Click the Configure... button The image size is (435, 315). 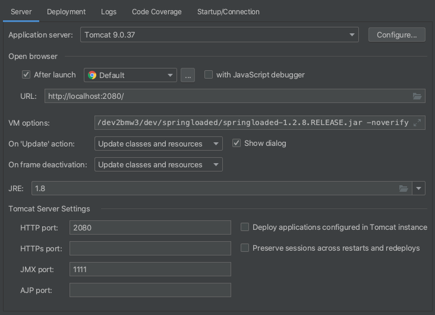pyautogui.click(x=397, y=35)
